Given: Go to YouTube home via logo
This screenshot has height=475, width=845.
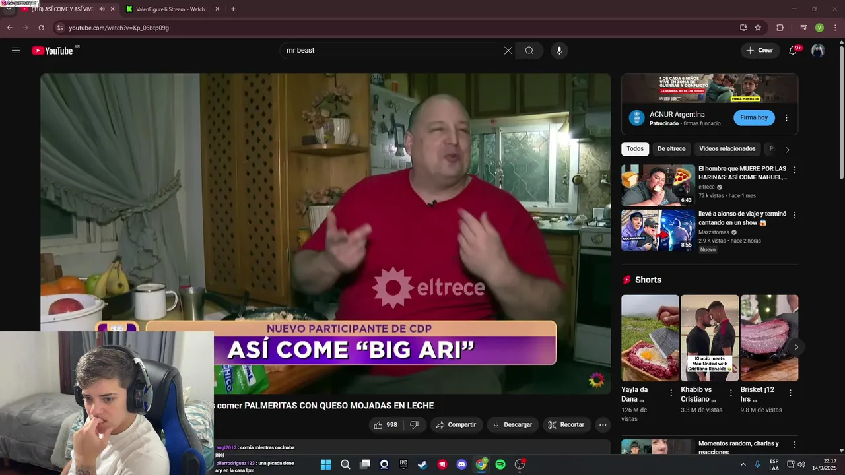Looking at the screenshot, I should point(52,51).
